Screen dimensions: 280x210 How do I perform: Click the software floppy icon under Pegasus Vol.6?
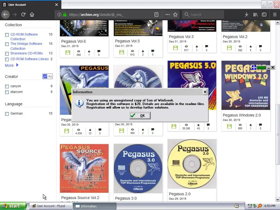(68, 52)
